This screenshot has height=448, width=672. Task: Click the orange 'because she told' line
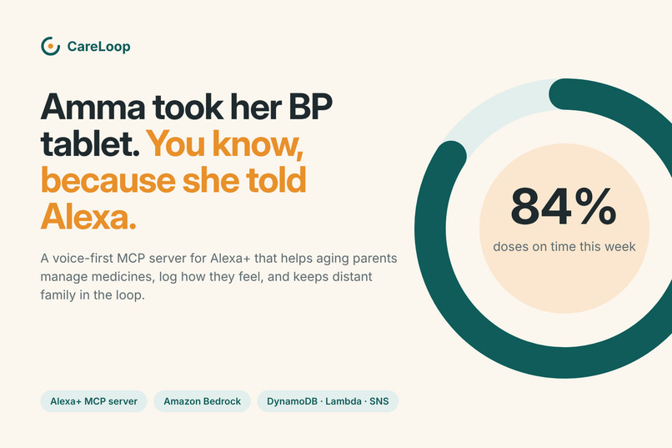coord(173,180)
